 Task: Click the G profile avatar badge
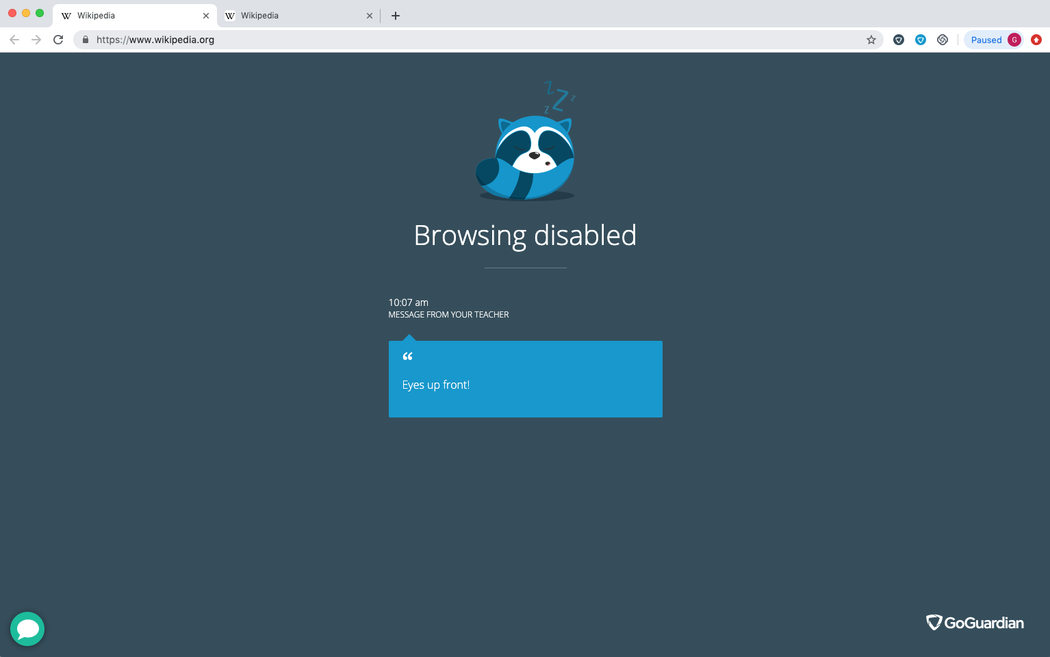pyautogui.click(x=1015, y=40)
